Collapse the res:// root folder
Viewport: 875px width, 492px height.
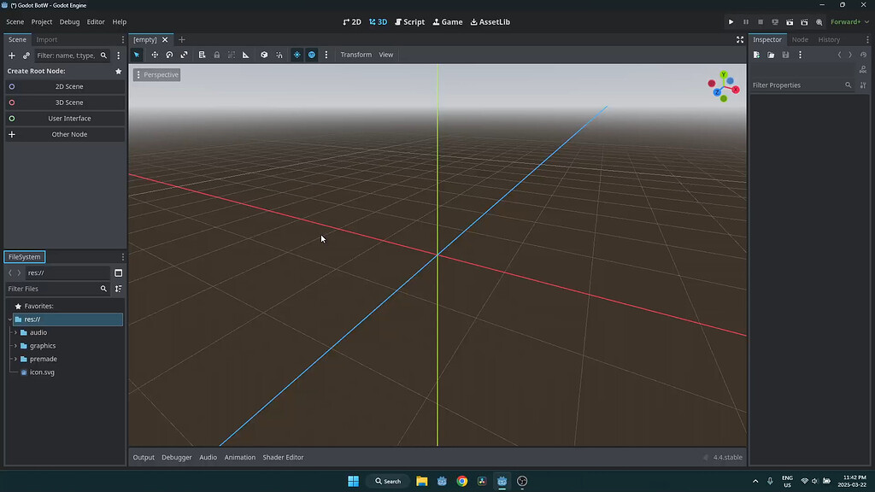(10, 319)
